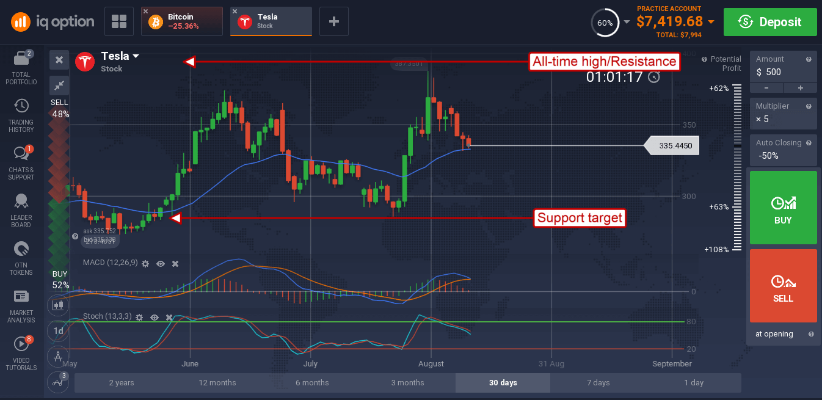The width and height of the screenshot is (822, 400).
Task: Change chart type via candlestick icon
Action: [x=59, y=304]
